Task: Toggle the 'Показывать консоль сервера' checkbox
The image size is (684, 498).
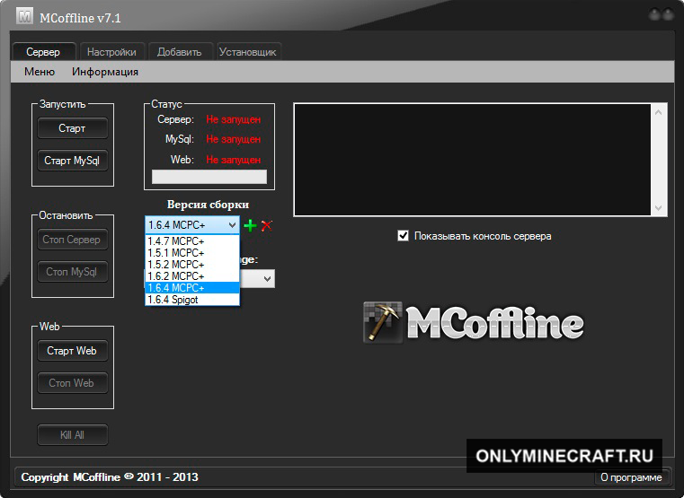Action: [x=403, y=236]
